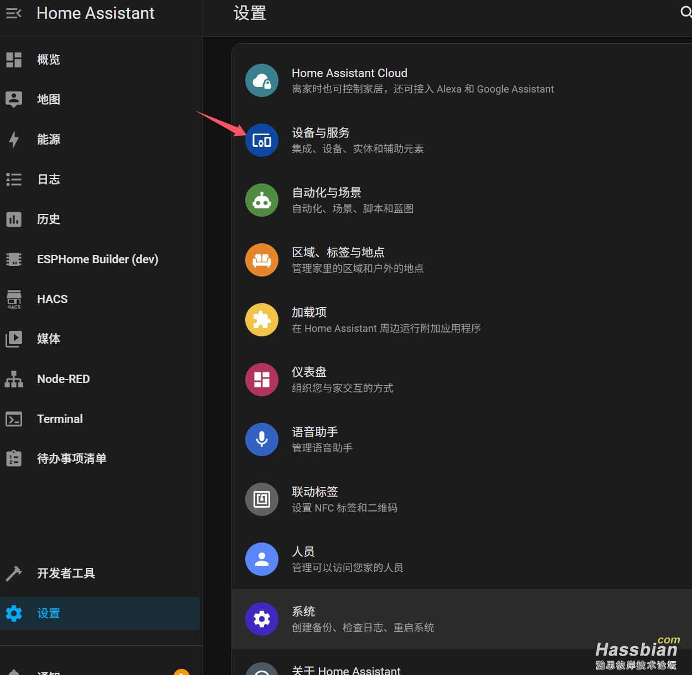Select Terminal in the sidebar
Screen dimensions: 692x675
click(x=100, y=418)
